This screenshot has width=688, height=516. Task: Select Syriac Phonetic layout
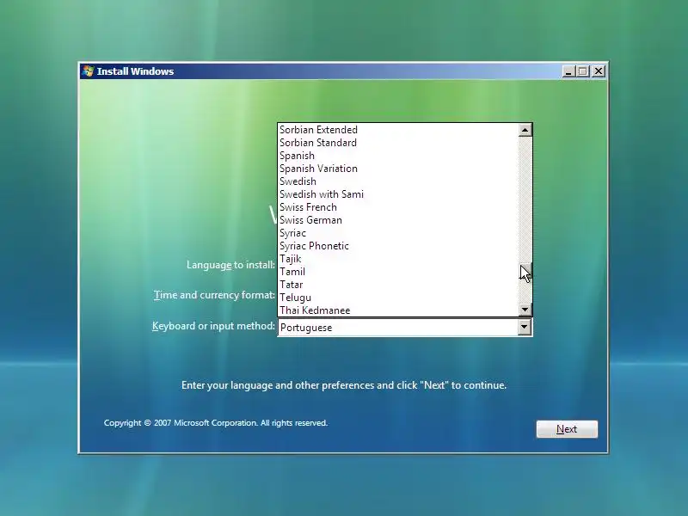398,246
